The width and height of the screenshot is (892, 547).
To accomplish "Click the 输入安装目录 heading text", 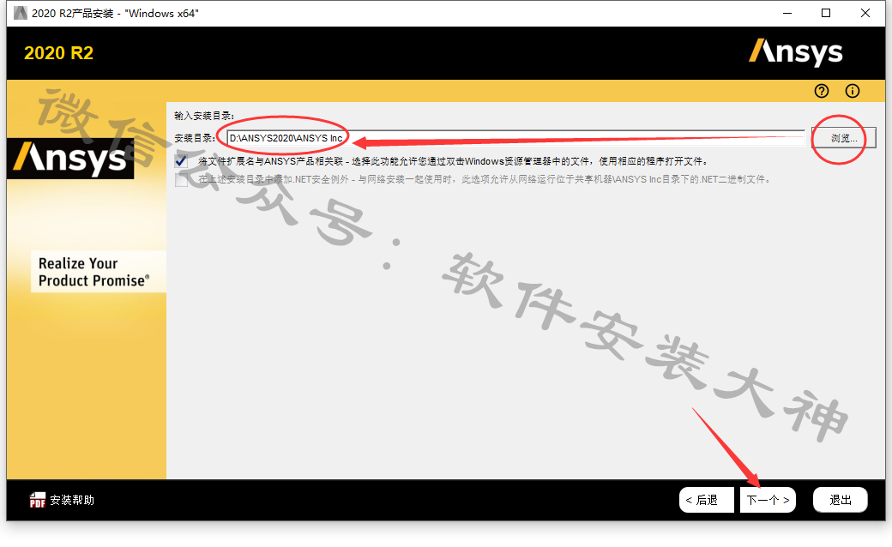I will click(x=204, y=116).
